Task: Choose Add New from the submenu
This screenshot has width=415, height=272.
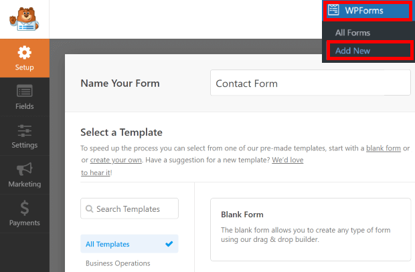Action: click(x=353, y=51)
